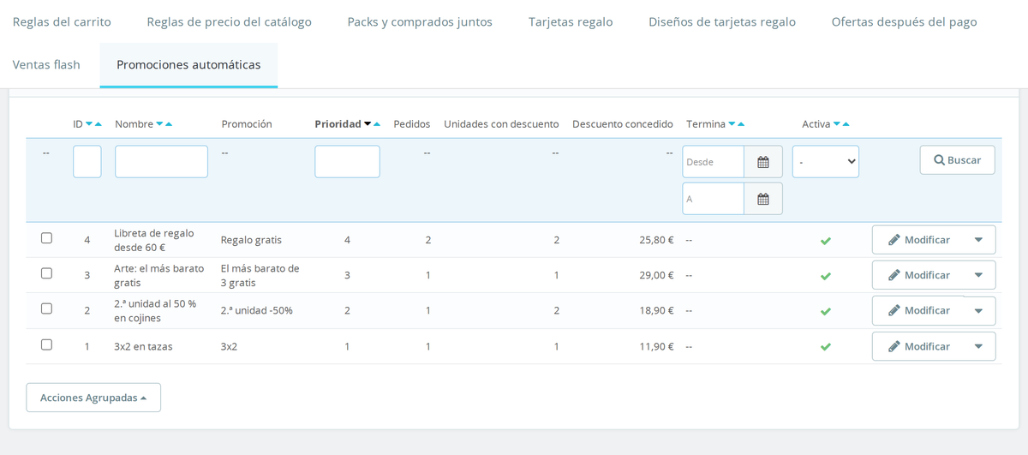Sort Activa column ascending arrow
Image resolution: width=1028 pixels, height=455 pixels.
(x=846, y=124)
